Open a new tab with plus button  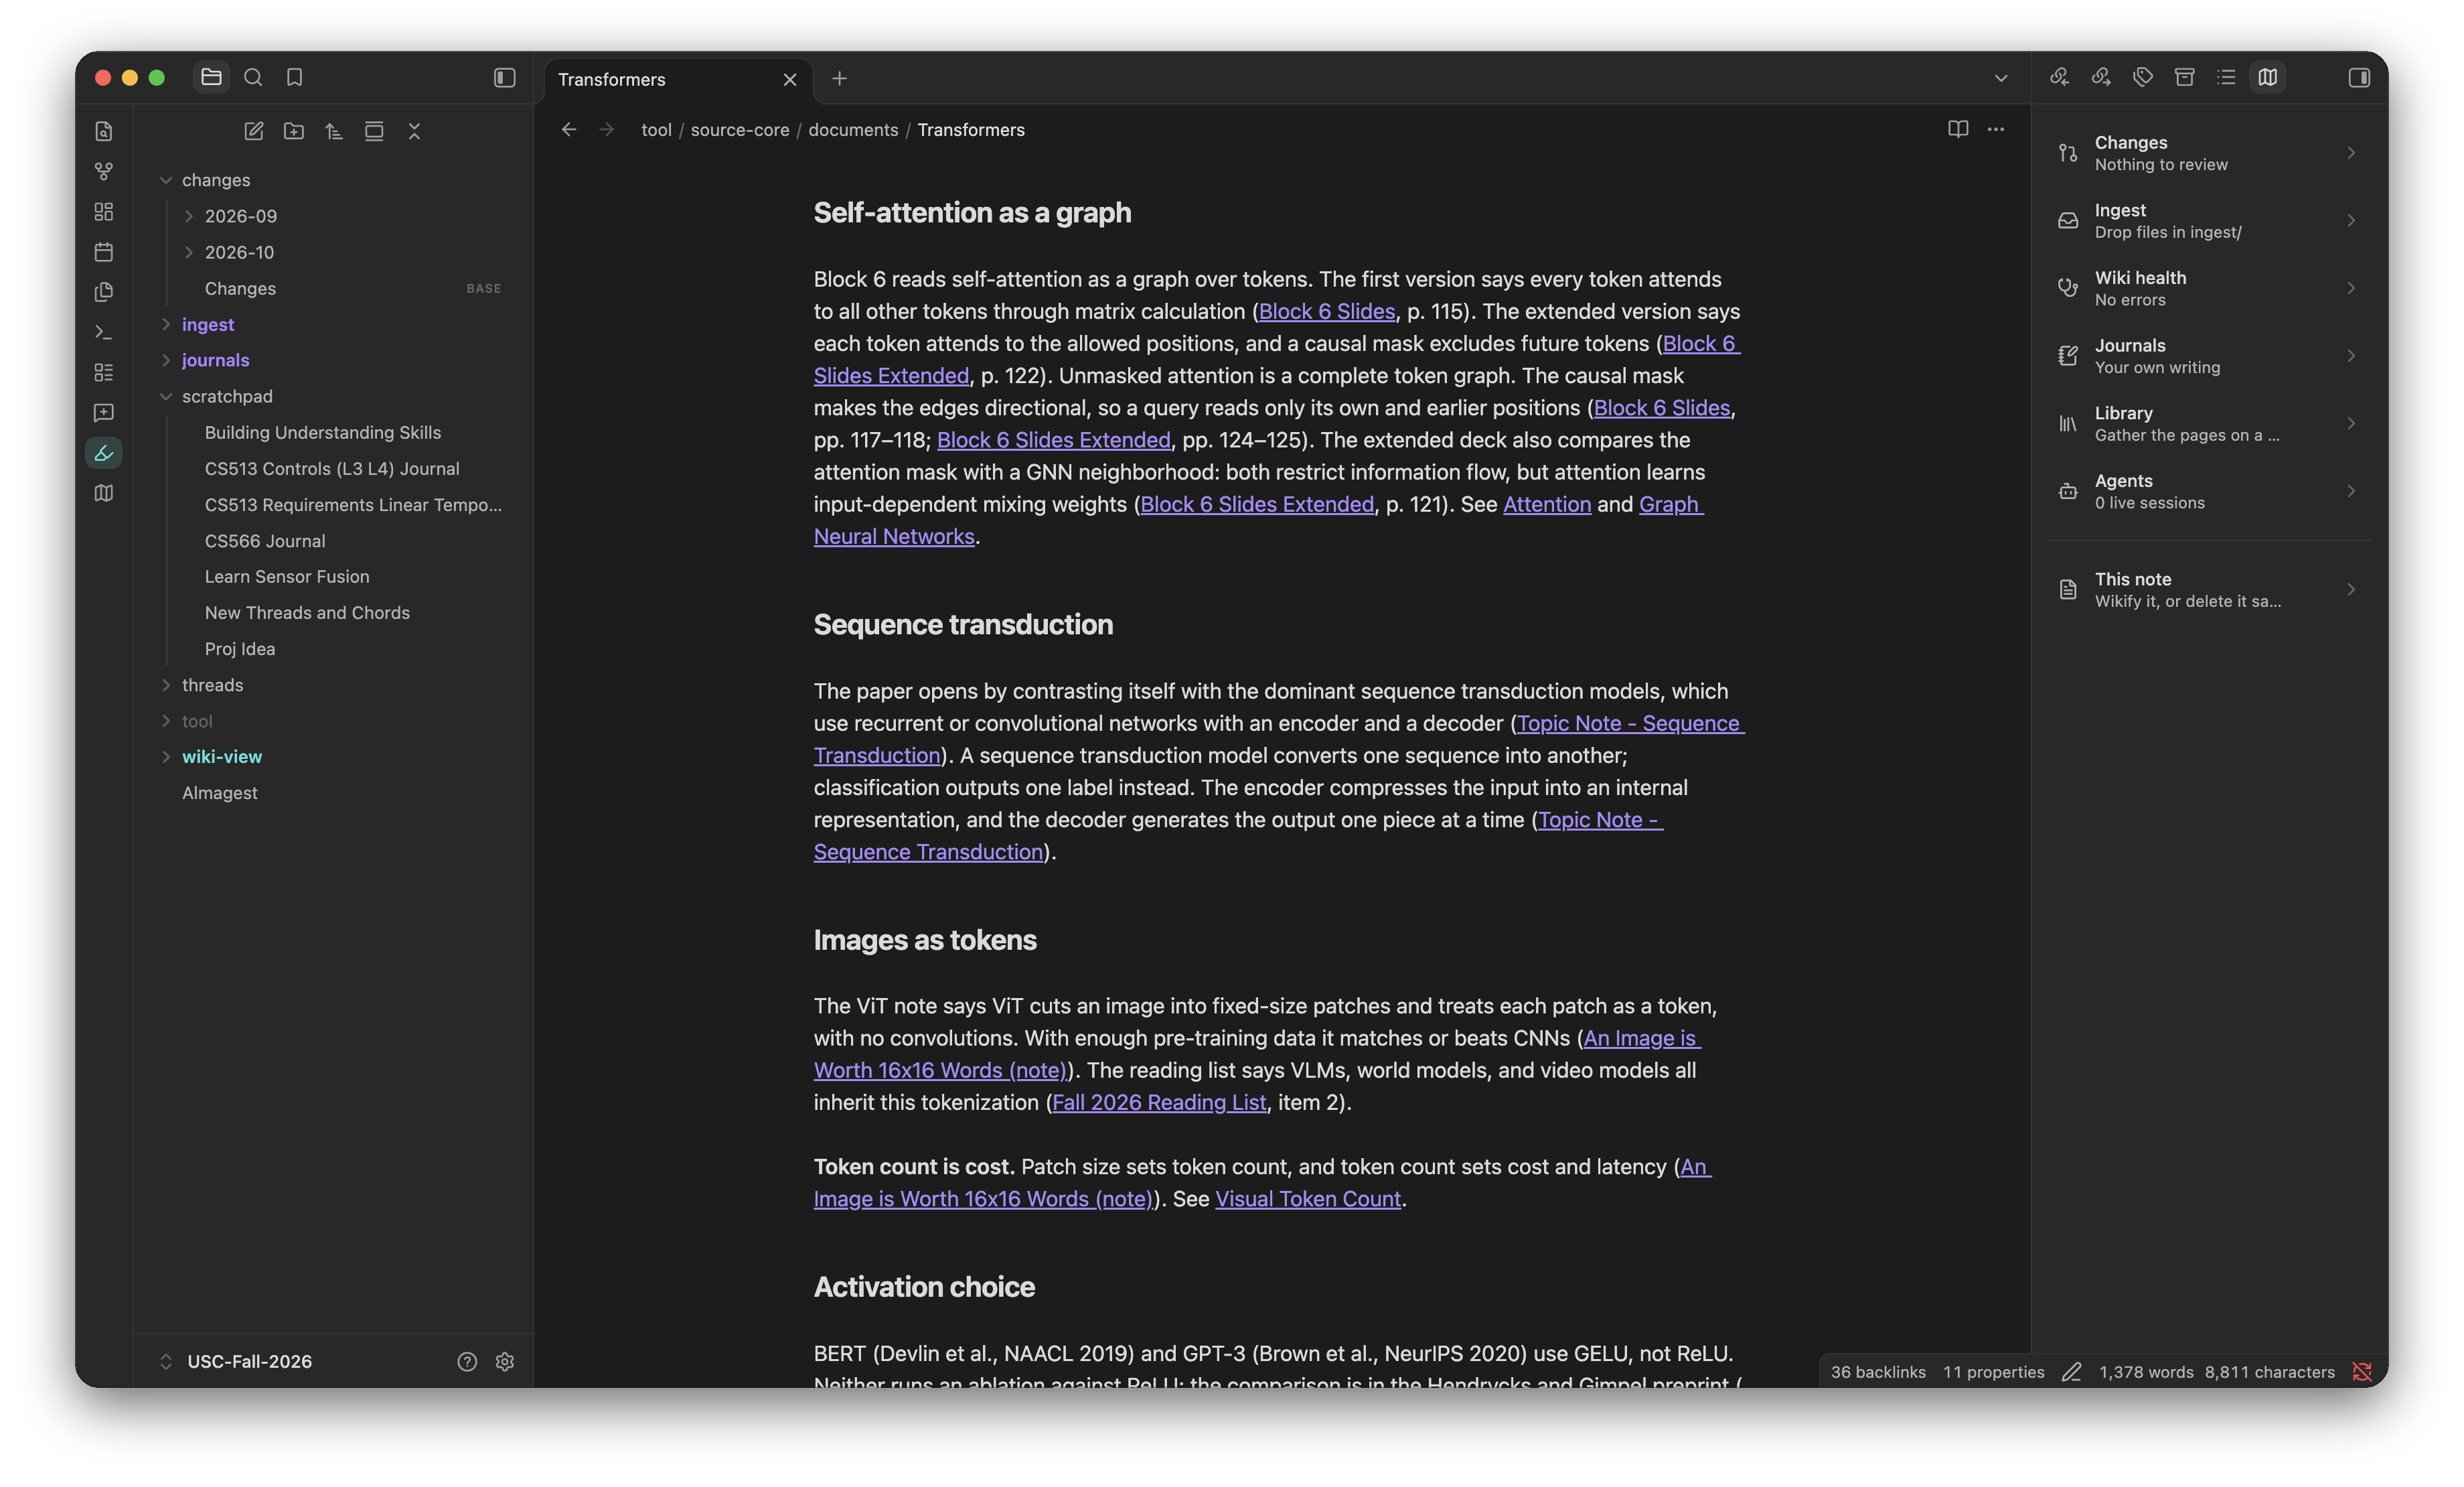point(839,78)
